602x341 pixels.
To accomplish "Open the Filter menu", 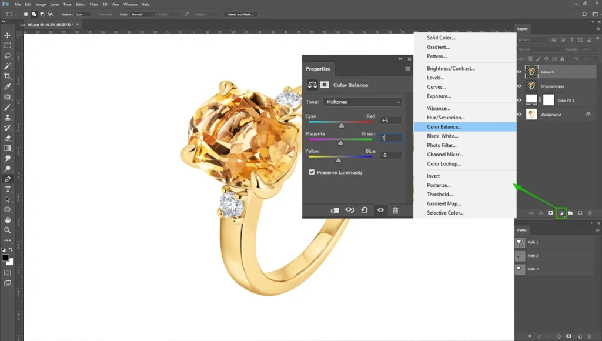I will (x=93, y=4).
